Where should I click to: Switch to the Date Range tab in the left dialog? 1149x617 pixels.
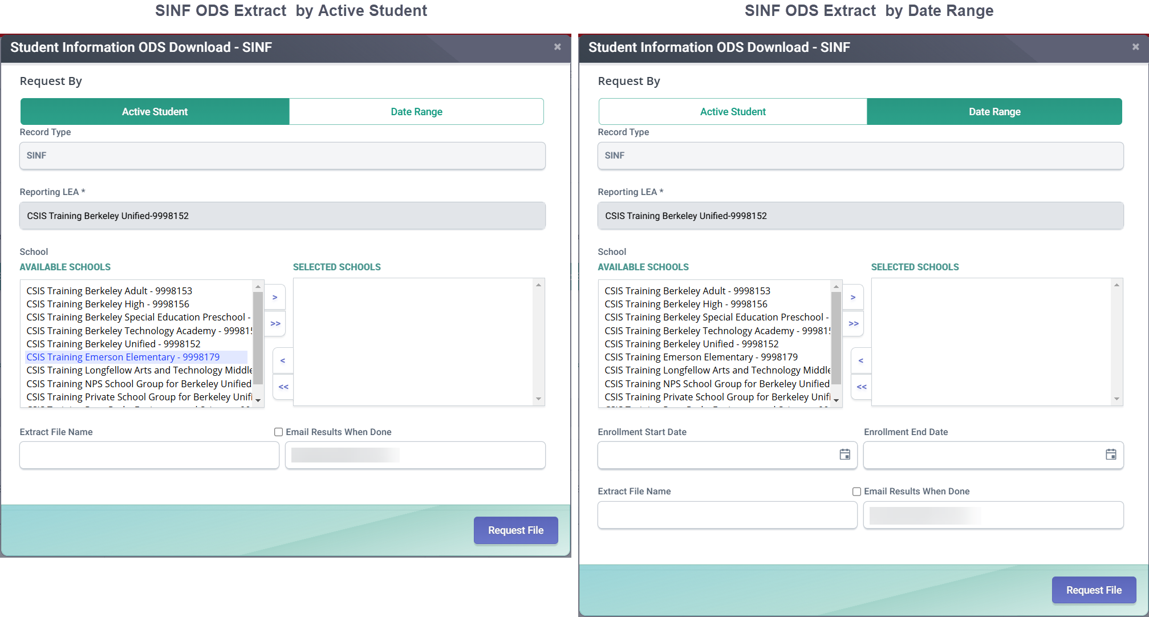pos(416,111)
